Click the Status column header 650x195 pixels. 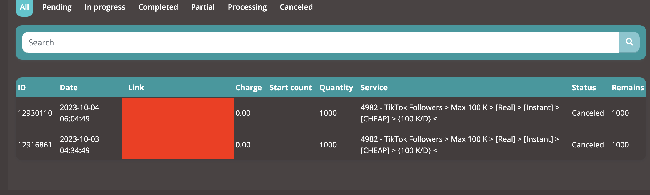click(584, 88)
